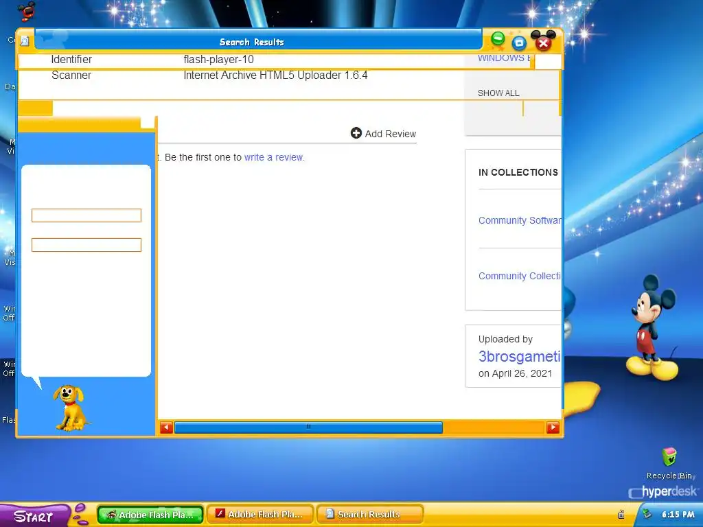
Task: Click the system tray icon beside the clock
Action: 647,514
